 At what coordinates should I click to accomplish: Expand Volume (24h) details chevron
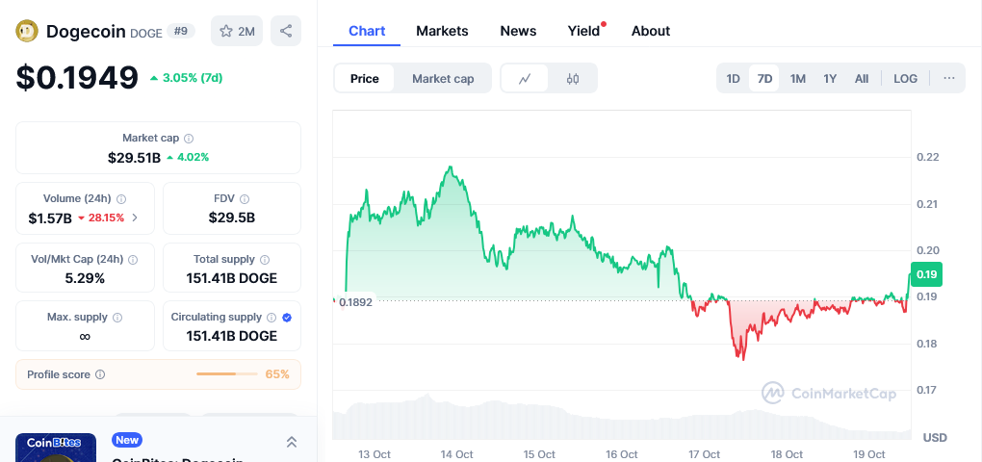point(135,218)
